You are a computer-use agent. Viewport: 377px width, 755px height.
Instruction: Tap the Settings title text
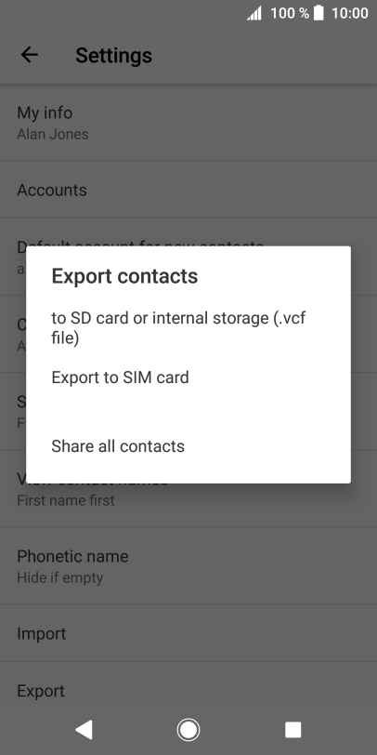click(113, 56)
